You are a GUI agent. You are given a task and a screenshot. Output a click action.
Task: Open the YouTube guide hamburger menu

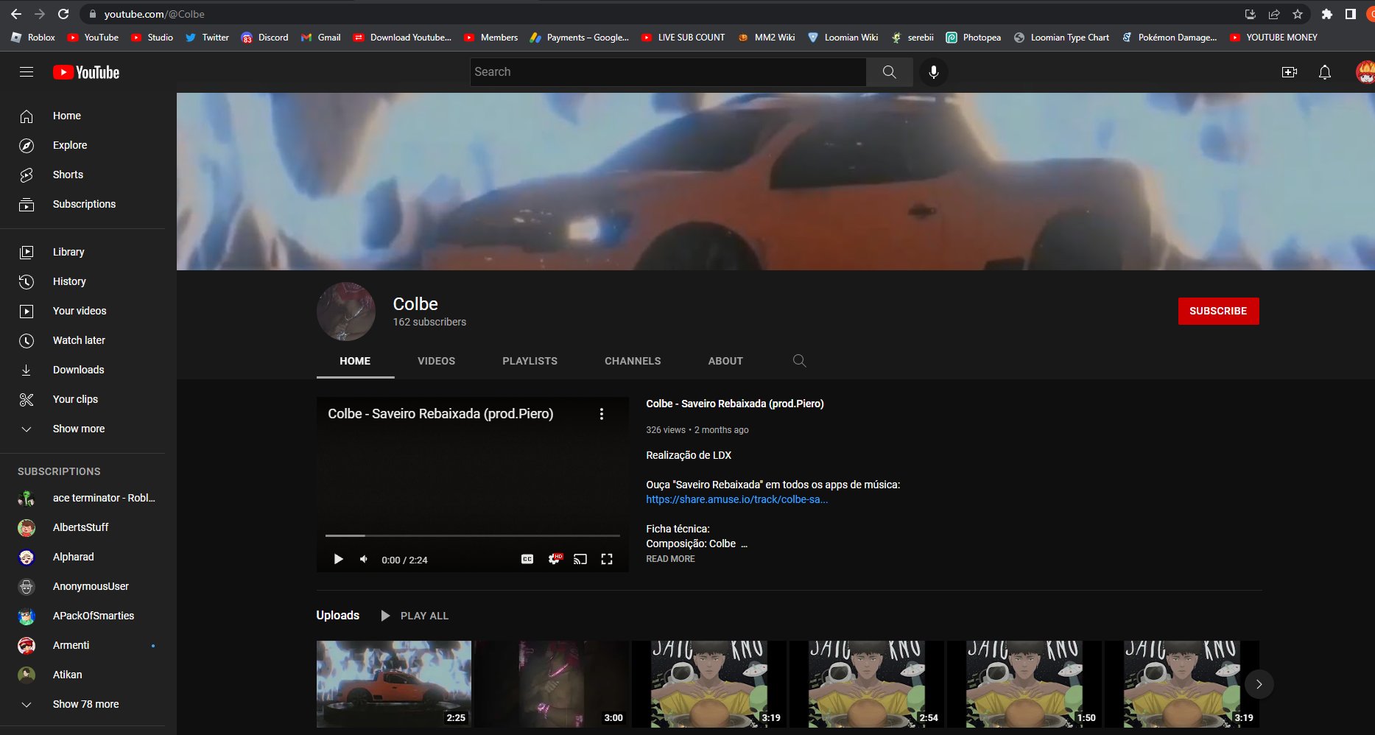pos(26,71)
